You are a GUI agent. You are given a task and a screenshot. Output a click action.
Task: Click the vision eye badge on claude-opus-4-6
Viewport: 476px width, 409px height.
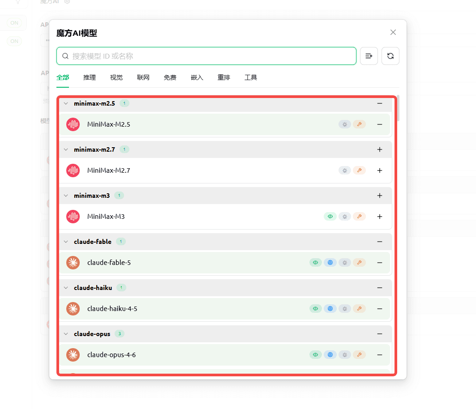click(316, 355)
